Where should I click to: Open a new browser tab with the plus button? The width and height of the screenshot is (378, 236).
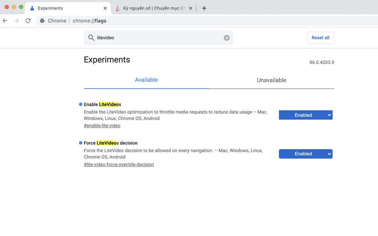[204, 8]
